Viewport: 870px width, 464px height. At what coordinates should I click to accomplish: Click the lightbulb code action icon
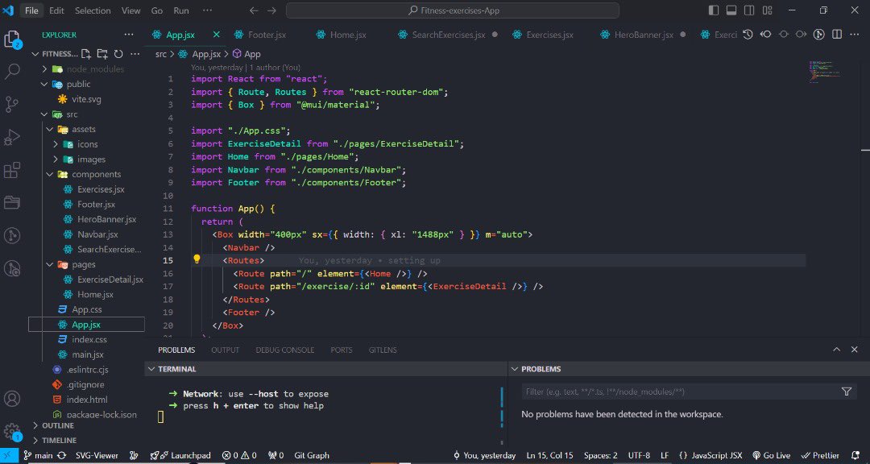(197, 259)
